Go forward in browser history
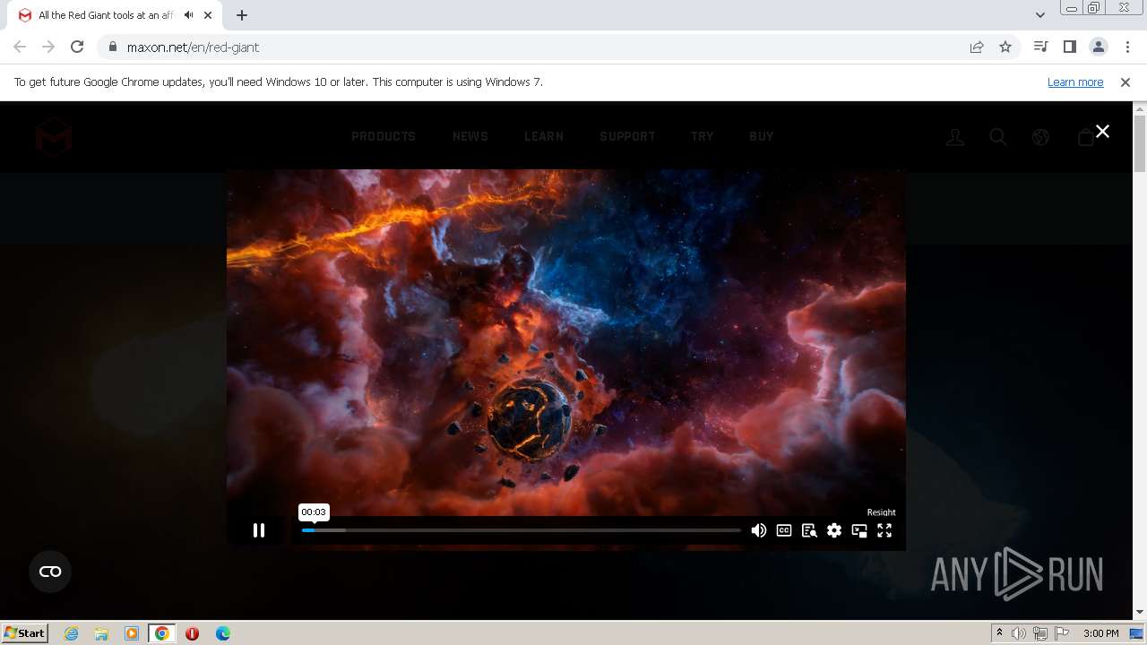Viewport: 1147px width, 645px height. [48, 47]
